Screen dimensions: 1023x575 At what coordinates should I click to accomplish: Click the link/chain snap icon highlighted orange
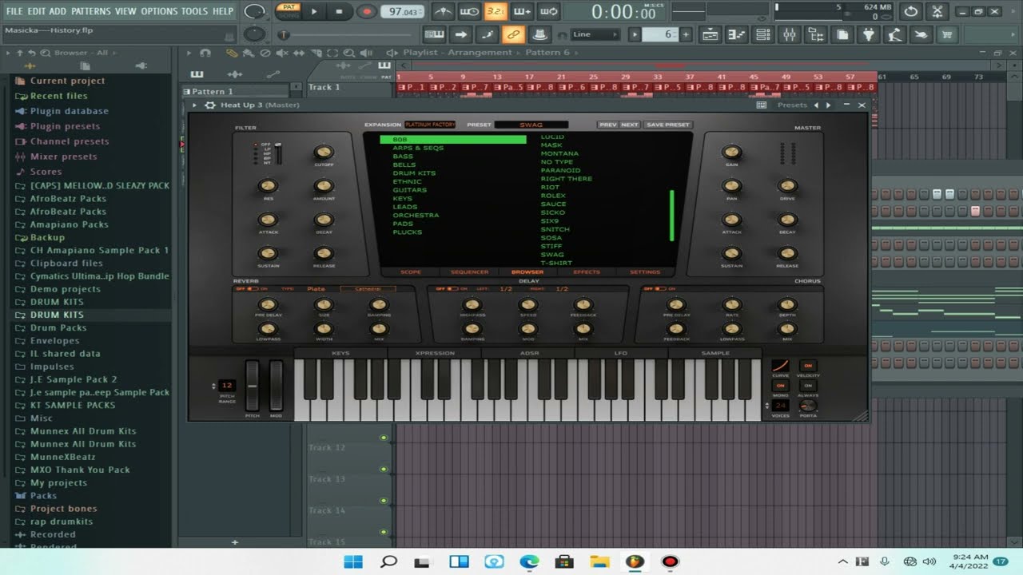[x=513, y=34]
